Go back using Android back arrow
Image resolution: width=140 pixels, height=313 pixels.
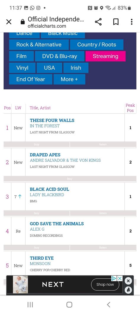pyautogui.click(x=108, y=304)
